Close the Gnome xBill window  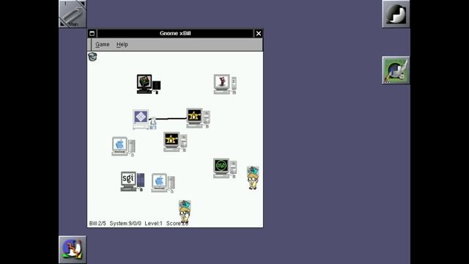259,33
